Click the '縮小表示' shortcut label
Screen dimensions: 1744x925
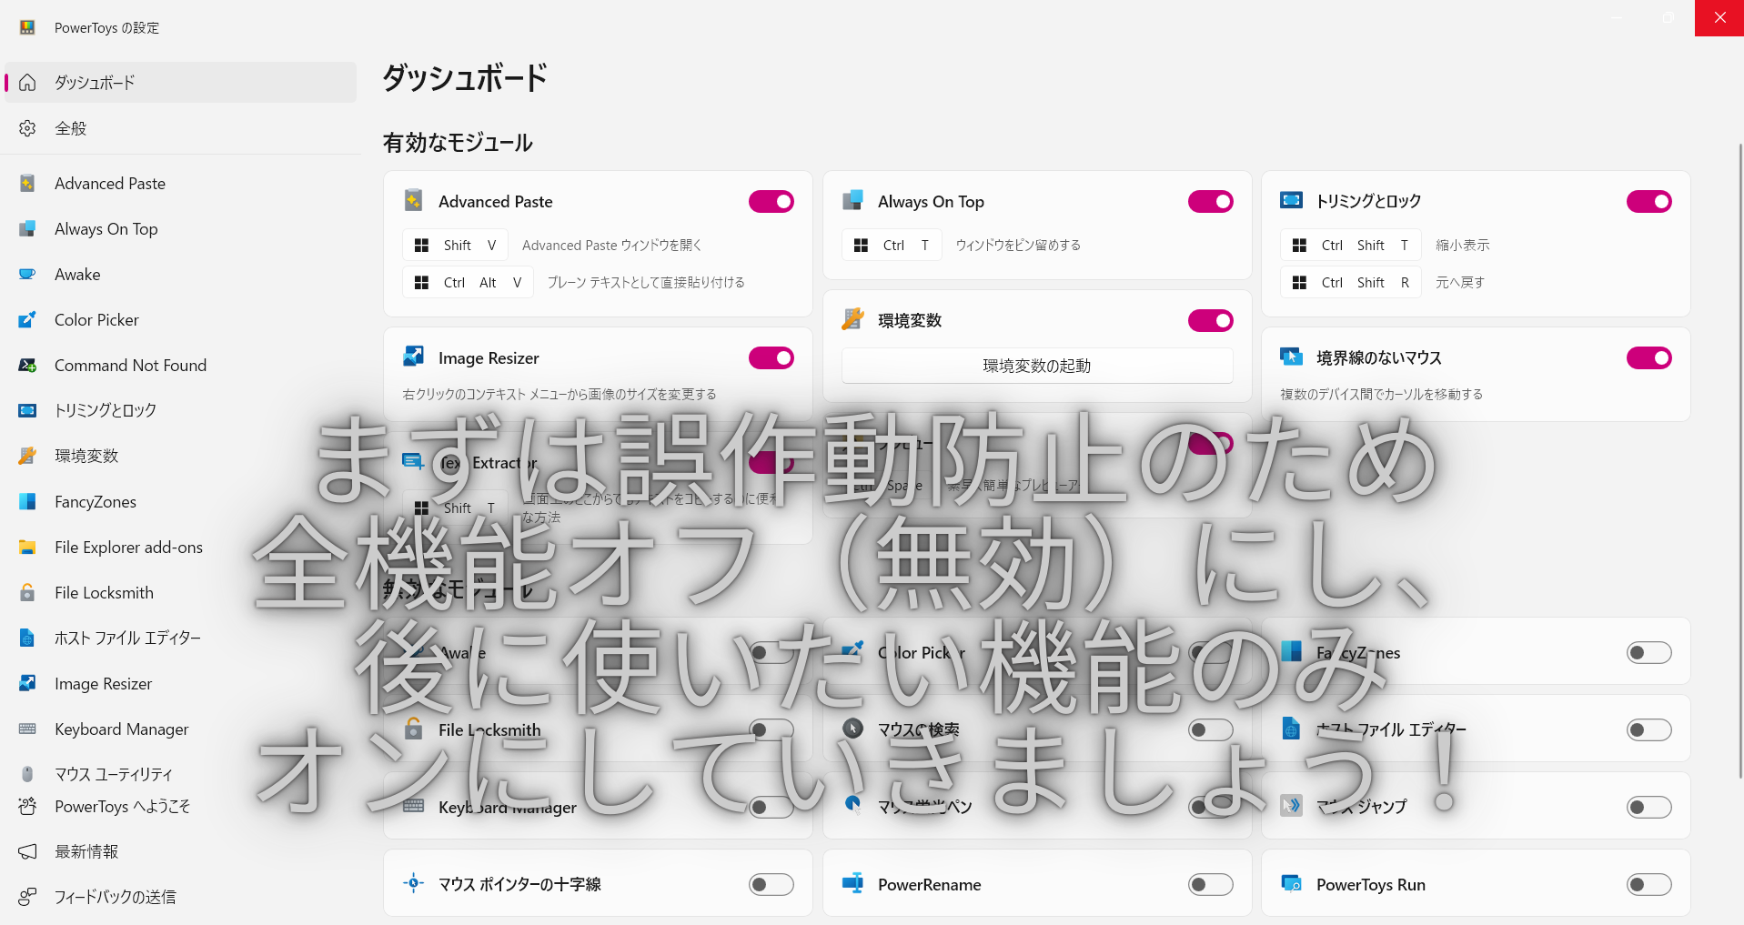pyautogui.click(x=1463, y=246)
